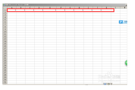Viewport: 135px width, 90px height.
Task: Select column M header
Action: 124,7
